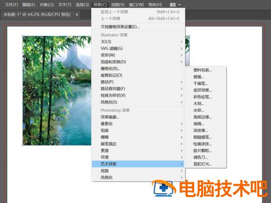Apply the 水彩... artistic effect
This screenshot has height=203, width=271.
(x=205, y=110)
